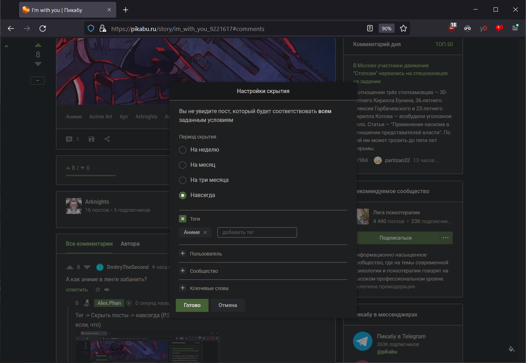Toggle reader view in address bar
This screenshot has height=363, width=526.
coord(370,29)
